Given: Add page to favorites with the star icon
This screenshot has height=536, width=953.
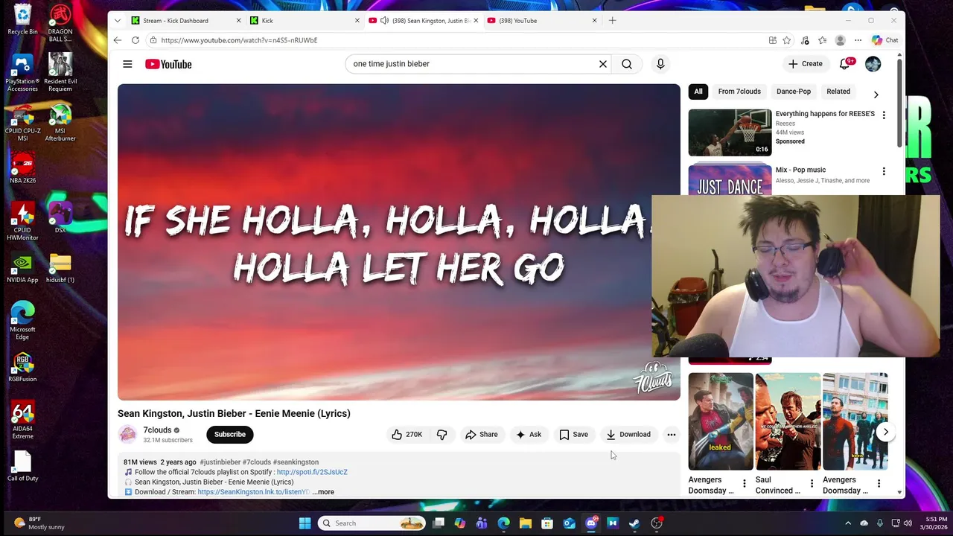Looking at the screenshot, I should (x=787, y=40).
